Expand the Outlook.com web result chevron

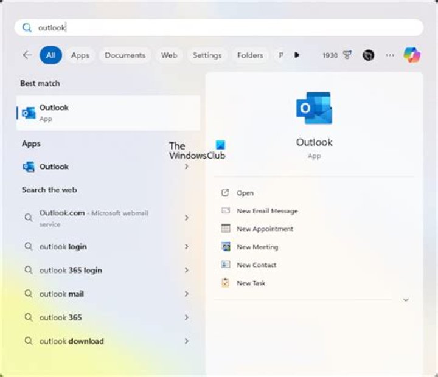tap(186, 218)
